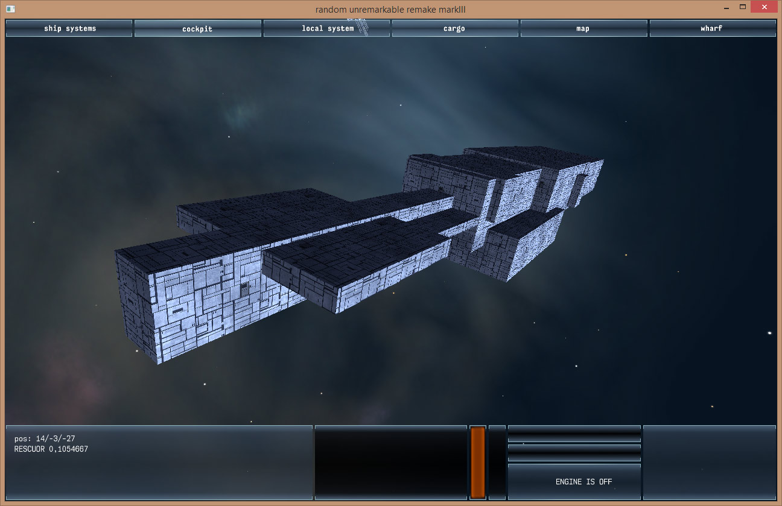Click the application icon in title bar
This screenshot has width=782, height=506.
click(x=10, y=8)
